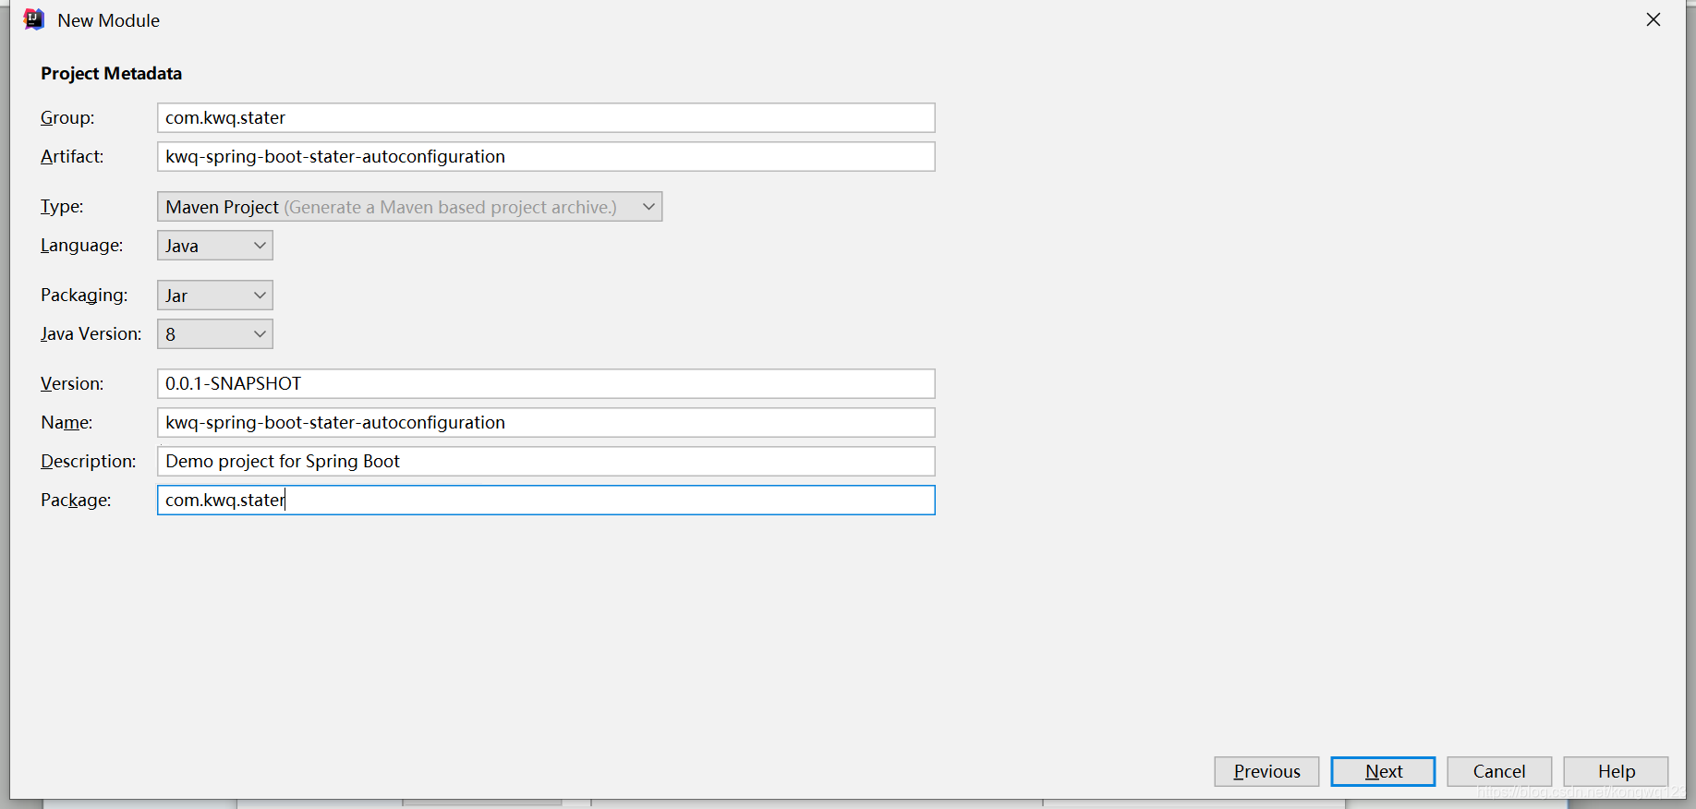Image resolution: width=1696 pixels, height=809 pixels.
Task: Edit the Group field com.kwq.stater
Action: (546, 117)
